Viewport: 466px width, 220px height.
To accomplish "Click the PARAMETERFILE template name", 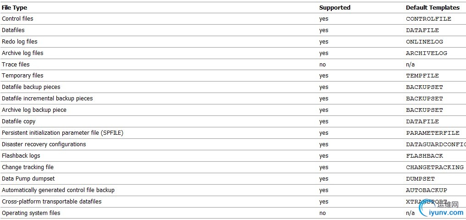I will (433, 133).
